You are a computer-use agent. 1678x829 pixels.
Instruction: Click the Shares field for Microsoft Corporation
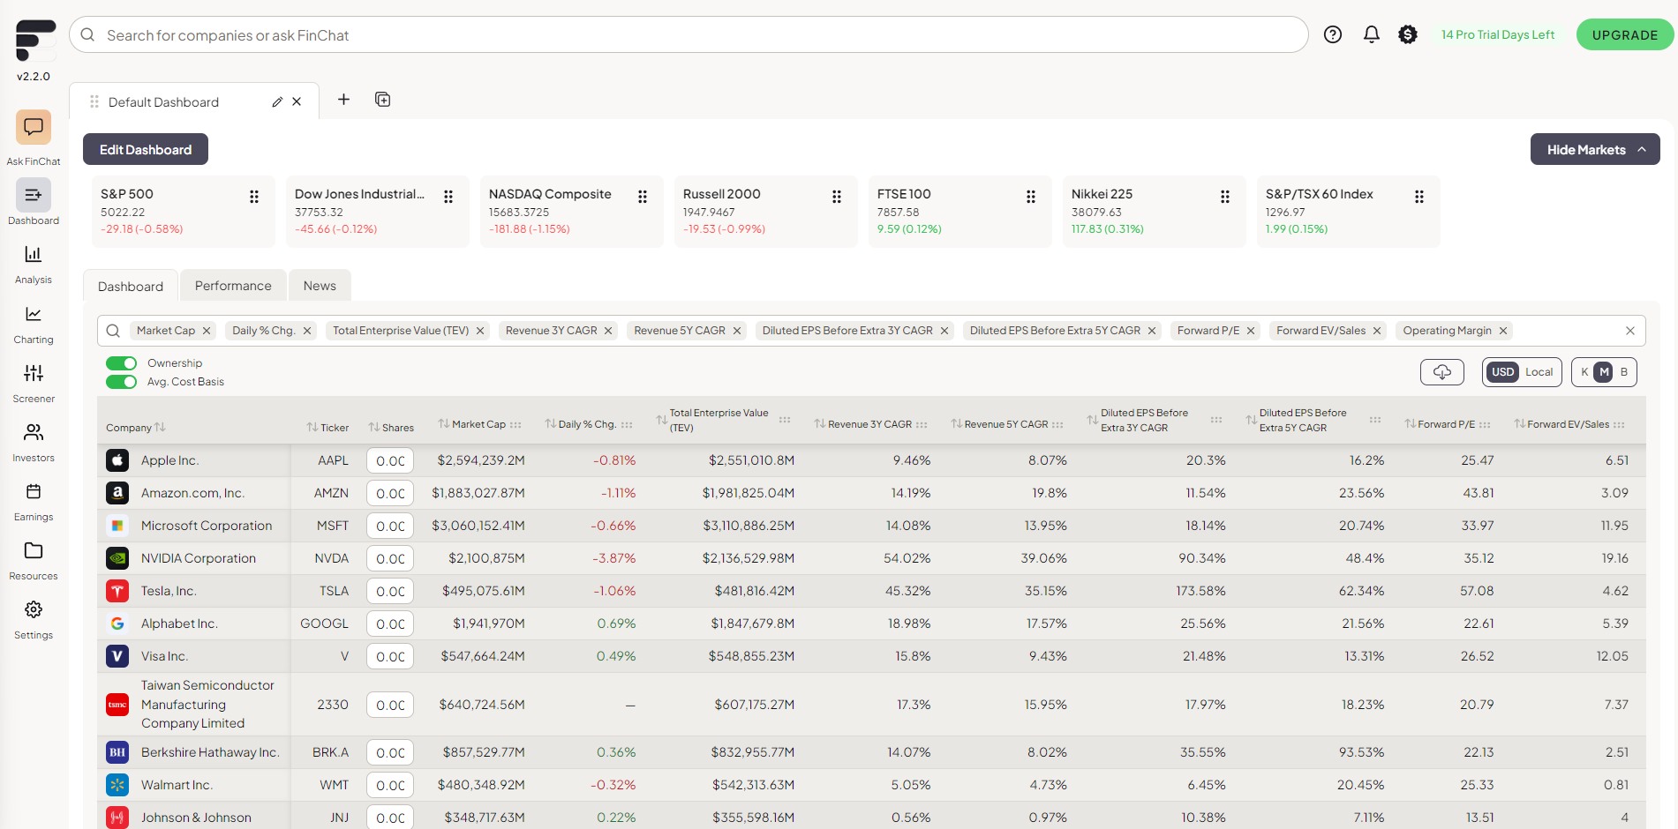click(x=390, y=526)
